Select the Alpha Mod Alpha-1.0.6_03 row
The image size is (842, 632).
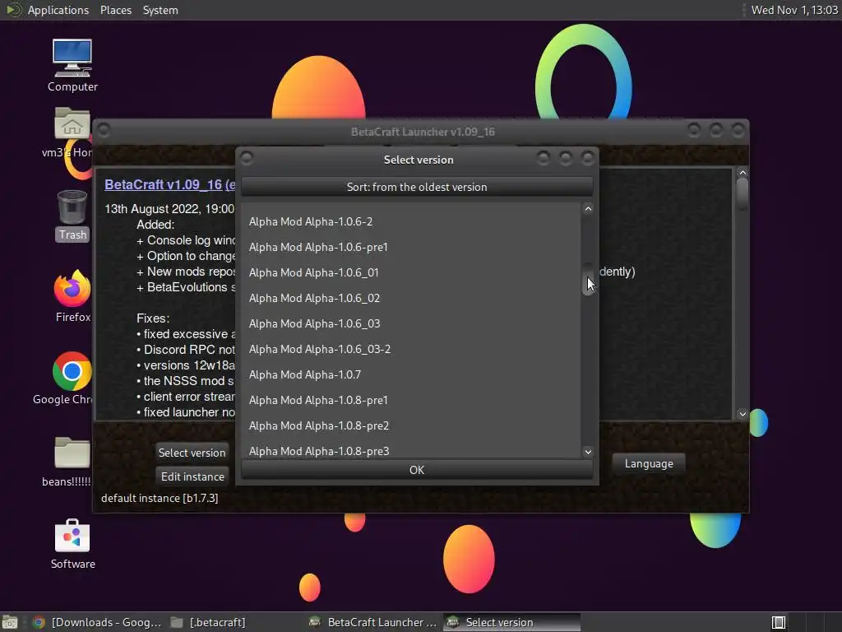(411, 323)
